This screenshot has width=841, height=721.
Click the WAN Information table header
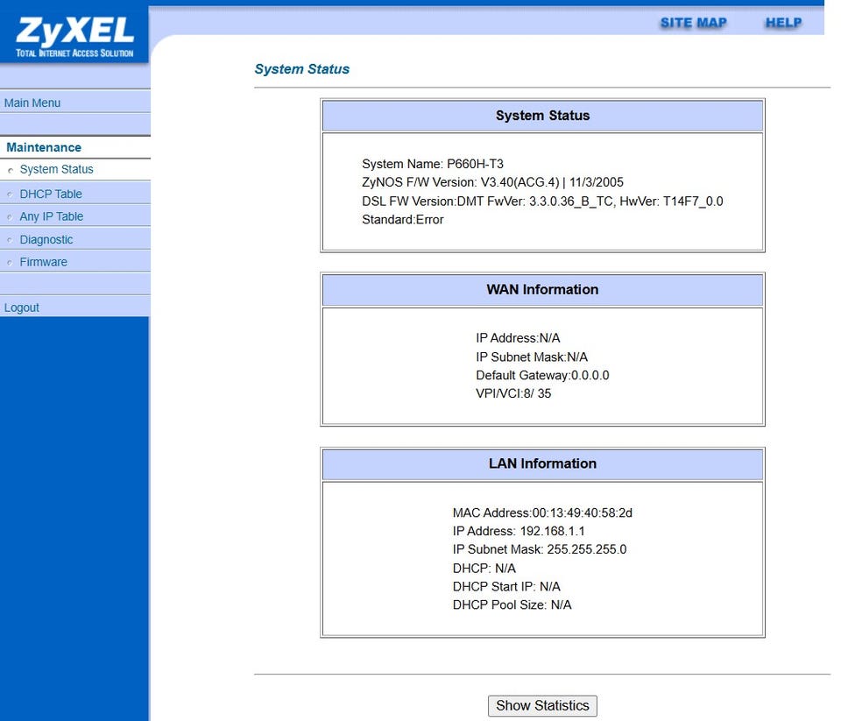click(x=542, y=290)
